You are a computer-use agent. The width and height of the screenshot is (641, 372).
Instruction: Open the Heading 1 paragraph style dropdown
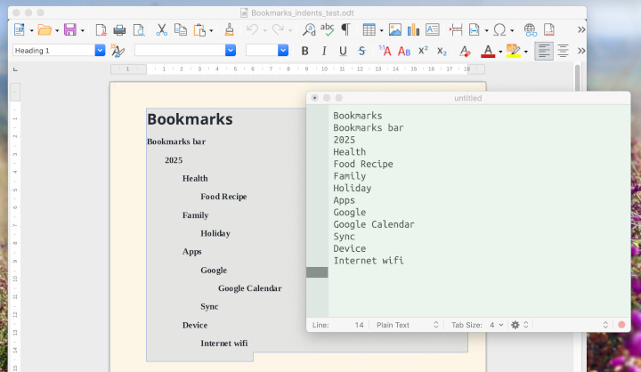pos(100,51)
